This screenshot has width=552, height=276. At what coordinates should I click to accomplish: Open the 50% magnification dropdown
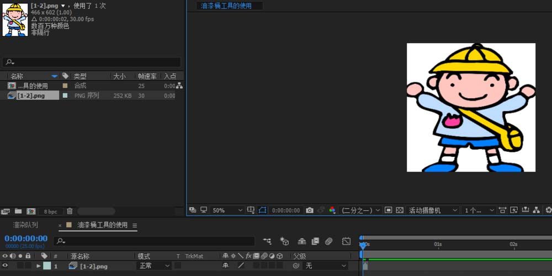[x=227, y=210]
